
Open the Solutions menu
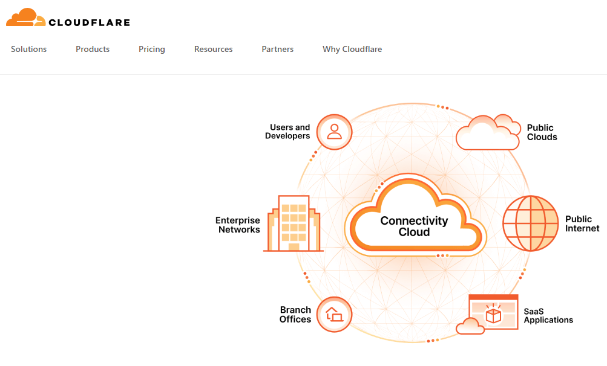click(x=28, y=50)
